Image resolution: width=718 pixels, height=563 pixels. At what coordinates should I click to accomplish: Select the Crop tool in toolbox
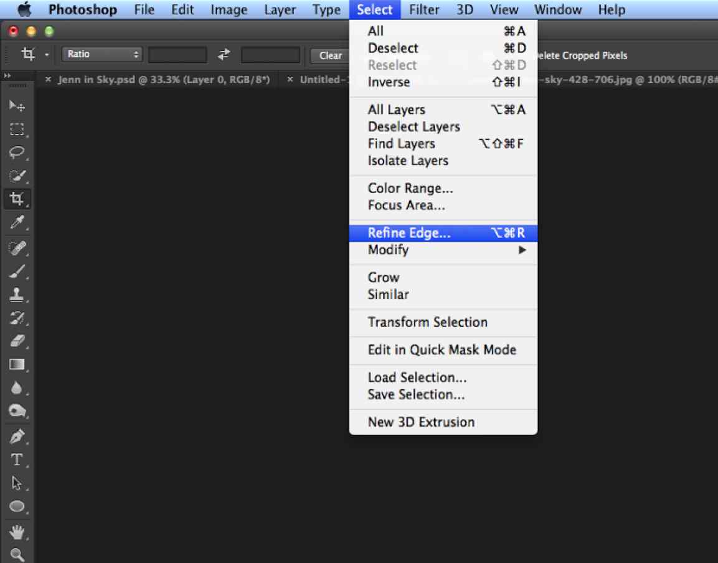pyautogui.click(x=17, y=199)
